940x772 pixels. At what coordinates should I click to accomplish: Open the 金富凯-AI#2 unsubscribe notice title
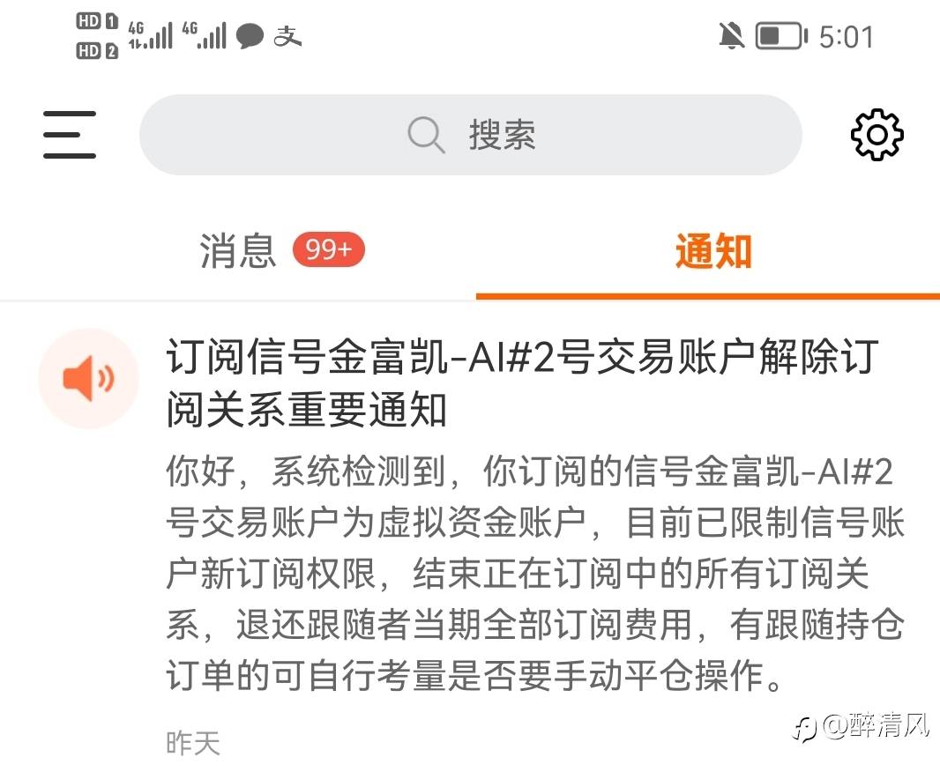click(x=522, y=382)
